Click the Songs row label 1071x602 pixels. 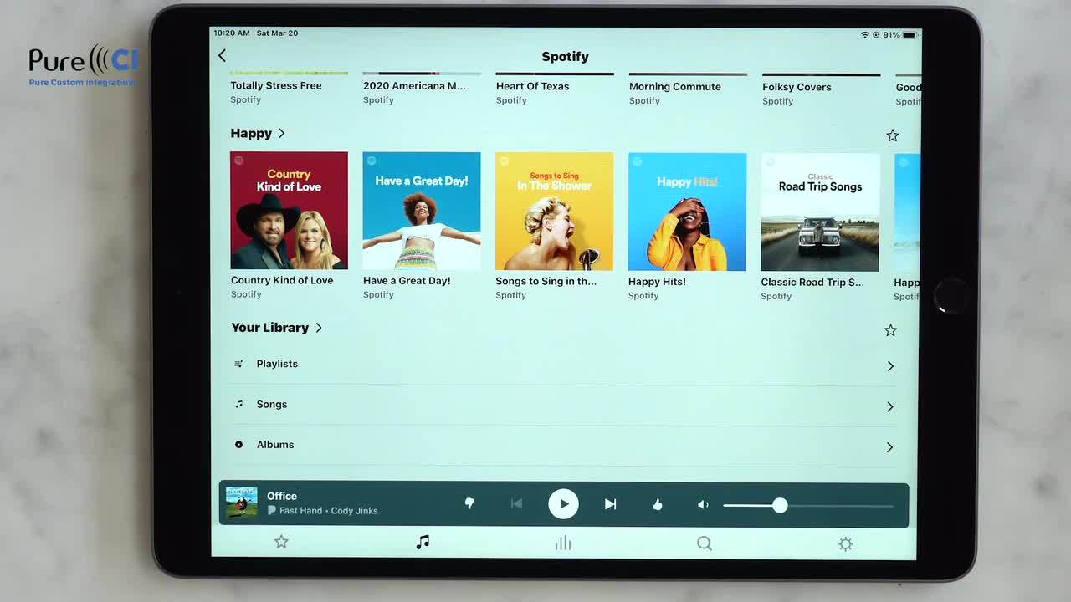click(272, 404)
